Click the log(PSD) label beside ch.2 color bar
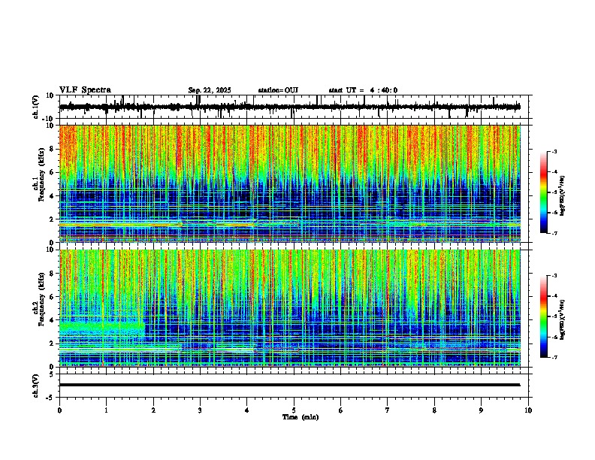Image resolution: width=595 pixels, height=460 pixels. click(x=562, y=319)
